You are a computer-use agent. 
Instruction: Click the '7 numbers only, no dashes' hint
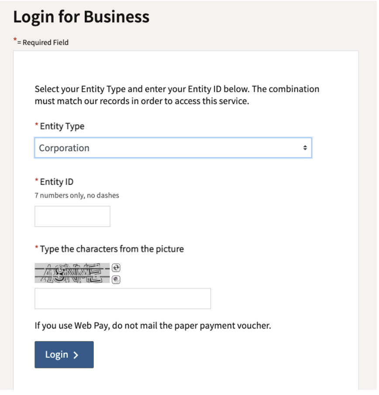pyautogui.click(x=77, y=196)
